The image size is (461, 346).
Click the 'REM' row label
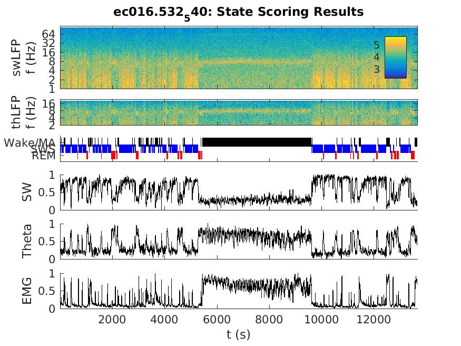pos(43,156)
